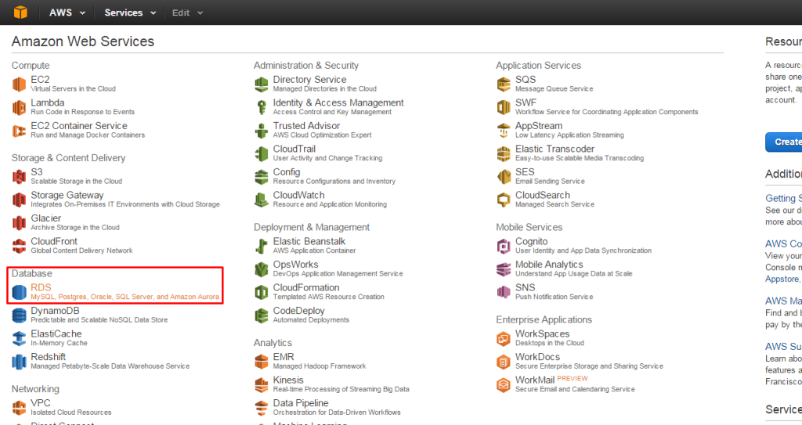Screen dimensions: 802x425
Task: Click the blue Create button
Action: click(783, 142)
